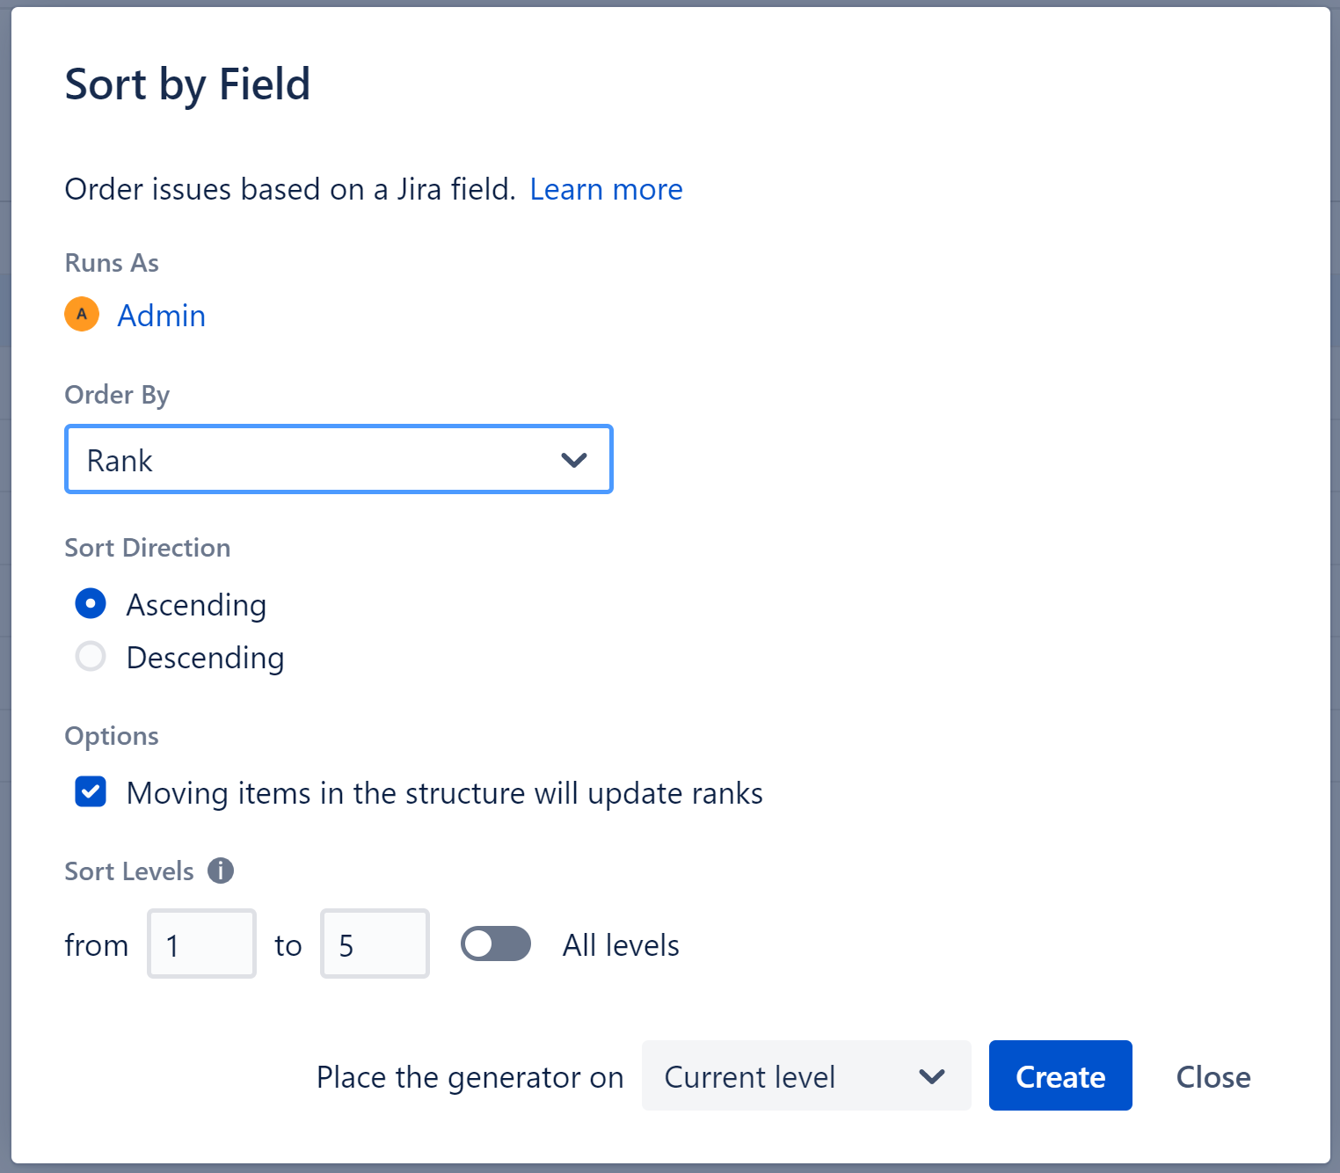Open the Sort Levels info tooltip
Screen dimensions: 1340x1173
221,871
